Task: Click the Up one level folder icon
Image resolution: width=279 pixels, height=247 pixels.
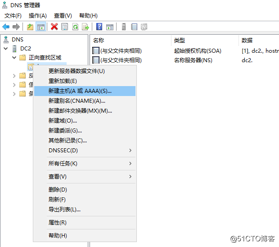Action: [30, 27]
